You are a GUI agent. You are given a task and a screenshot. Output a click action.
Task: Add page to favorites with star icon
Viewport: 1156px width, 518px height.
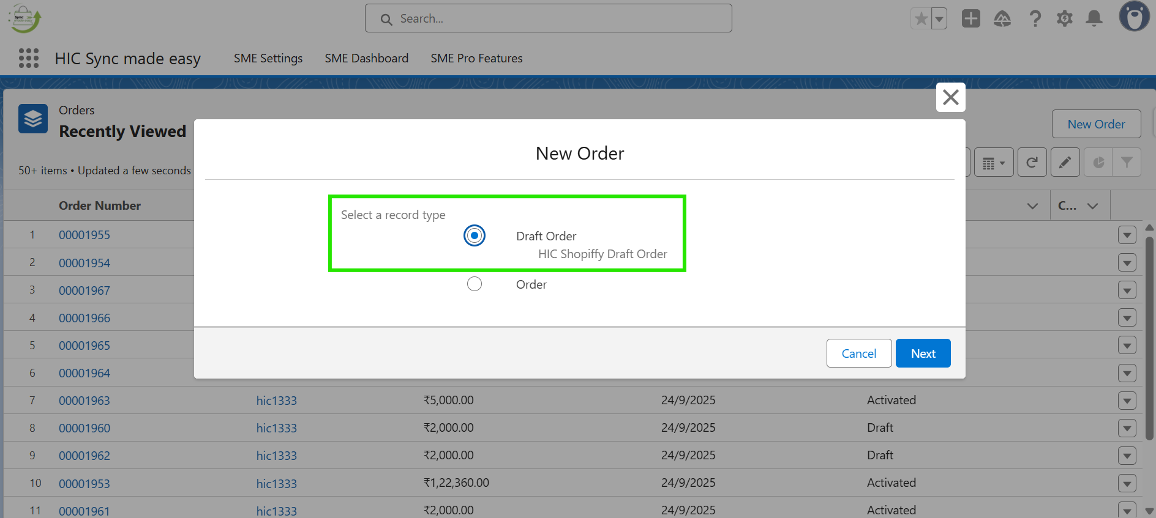[x=921, y=18]
